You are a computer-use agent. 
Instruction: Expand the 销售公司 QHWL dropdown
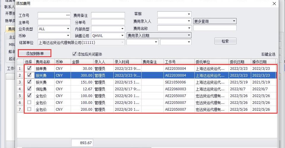(x=122, y=36)
